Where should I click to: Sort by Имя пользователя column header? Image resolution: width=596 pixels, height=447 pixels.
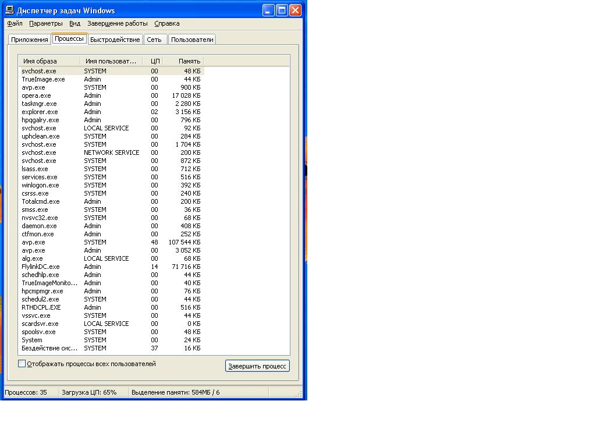tap(111, 61)
